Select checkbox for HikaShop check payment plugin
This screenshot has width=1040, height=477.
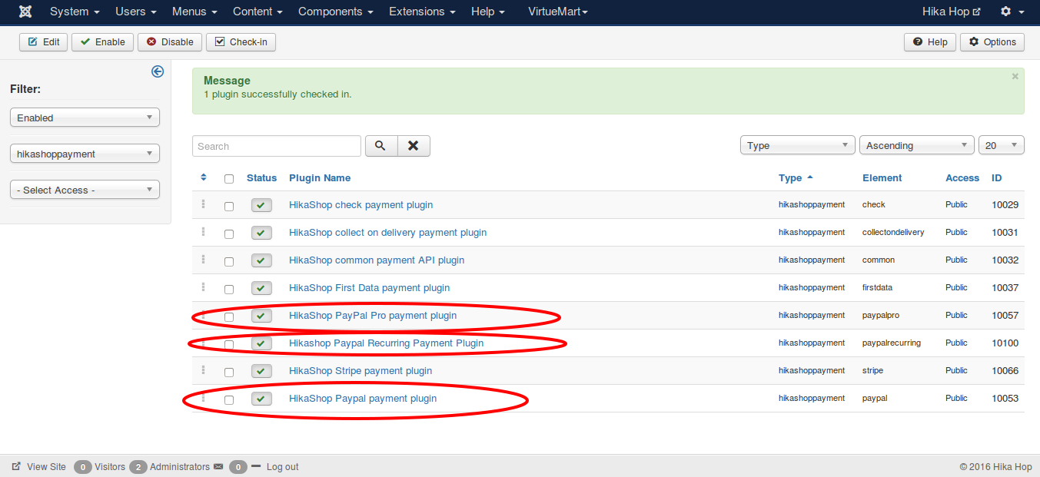click(229, 207)
